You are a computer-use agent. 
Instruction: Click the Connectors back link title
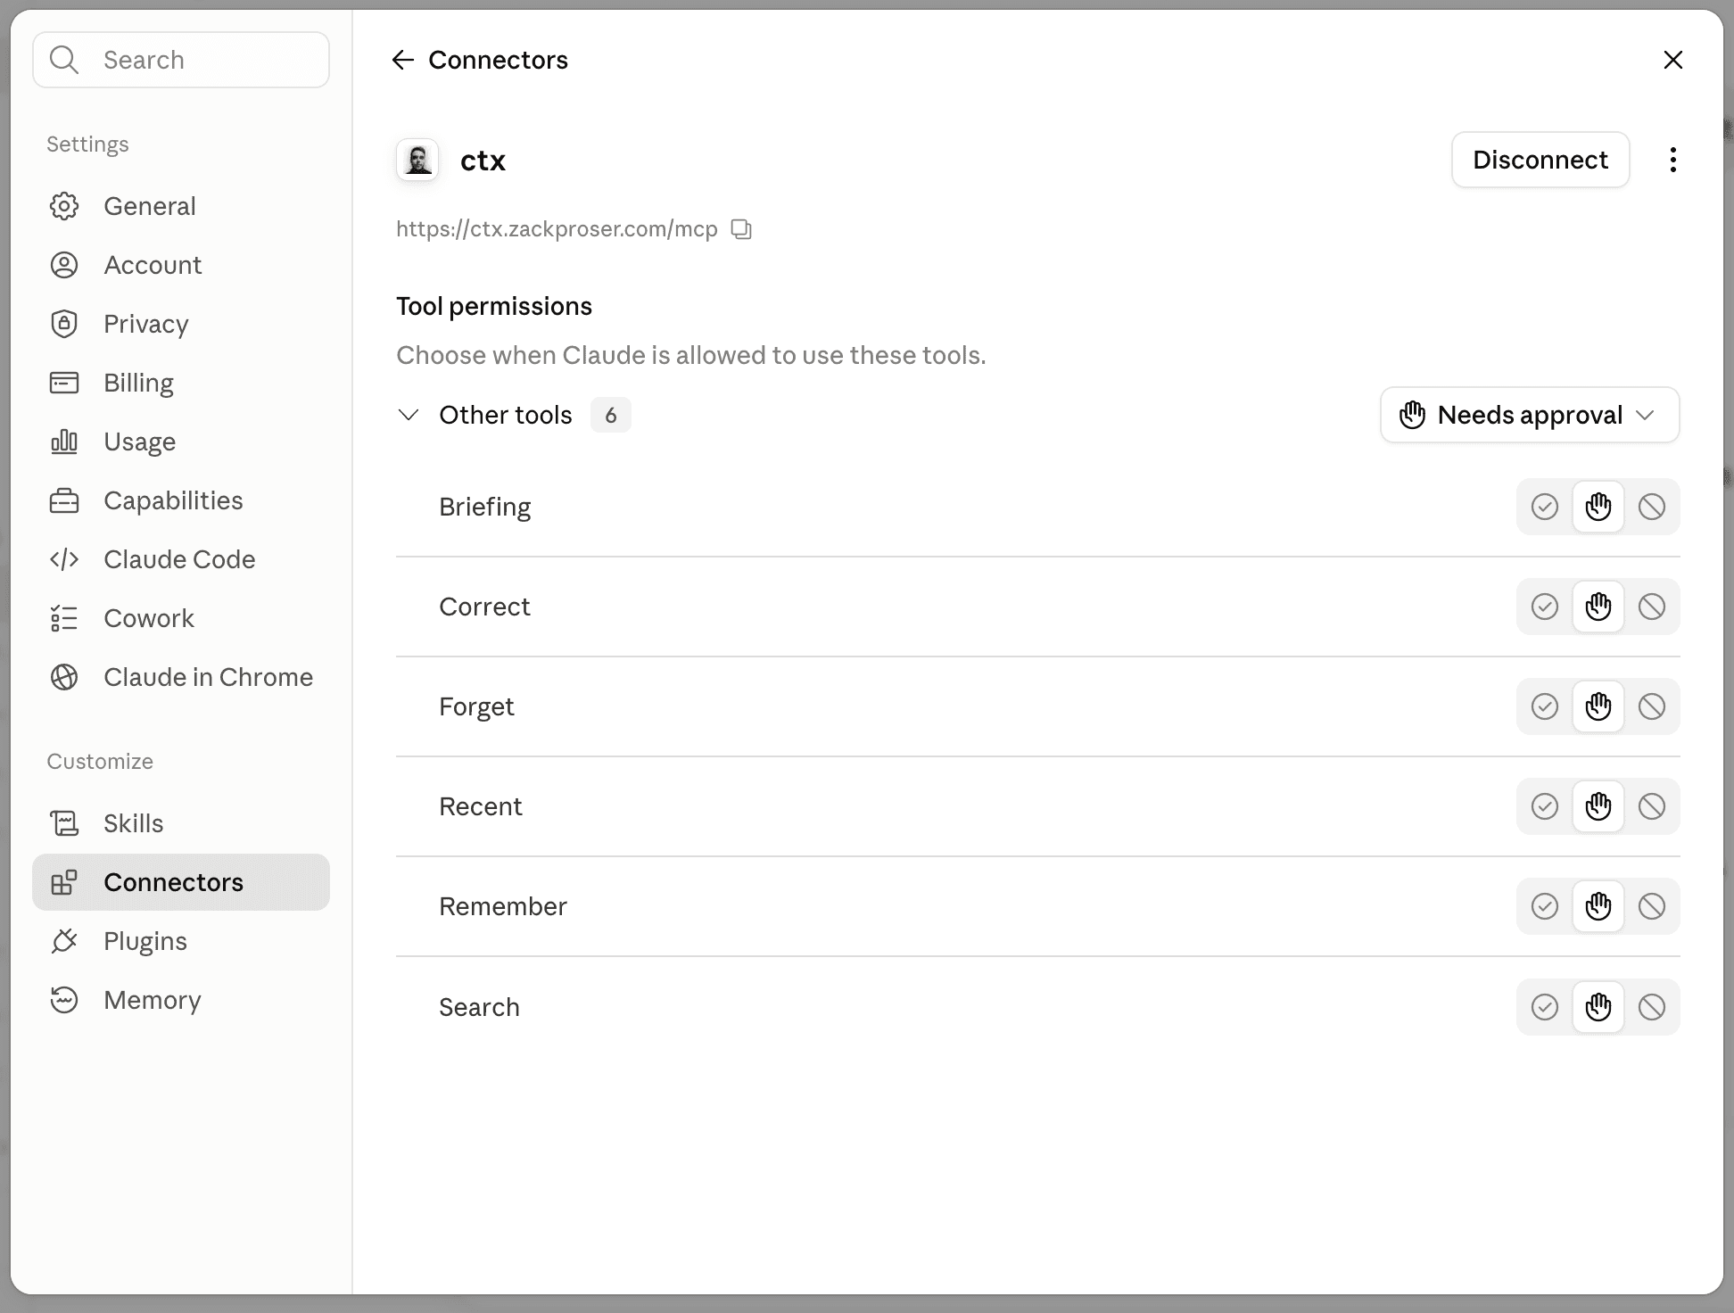498,60
